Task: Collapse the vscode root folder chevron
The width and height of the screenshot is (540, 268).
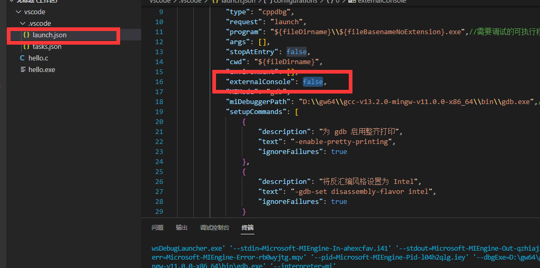Action: [x=18, y=12]
